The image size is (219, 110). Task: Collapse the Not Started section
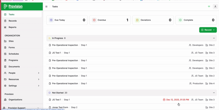click(x=214, y=93)
